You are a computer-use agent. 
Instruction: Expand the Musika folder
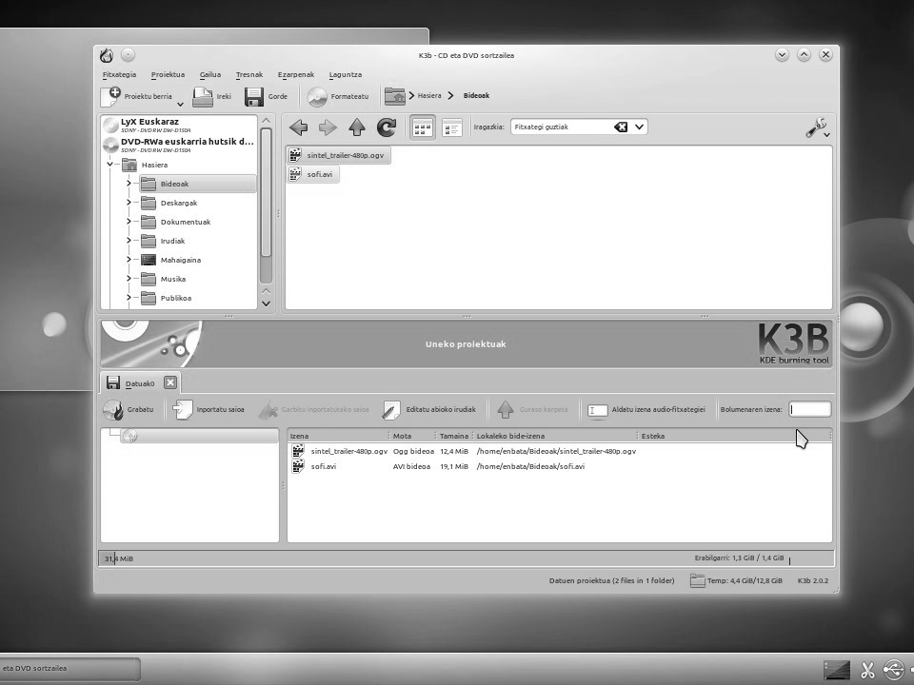pyautogui.click(x=129, y=279)
